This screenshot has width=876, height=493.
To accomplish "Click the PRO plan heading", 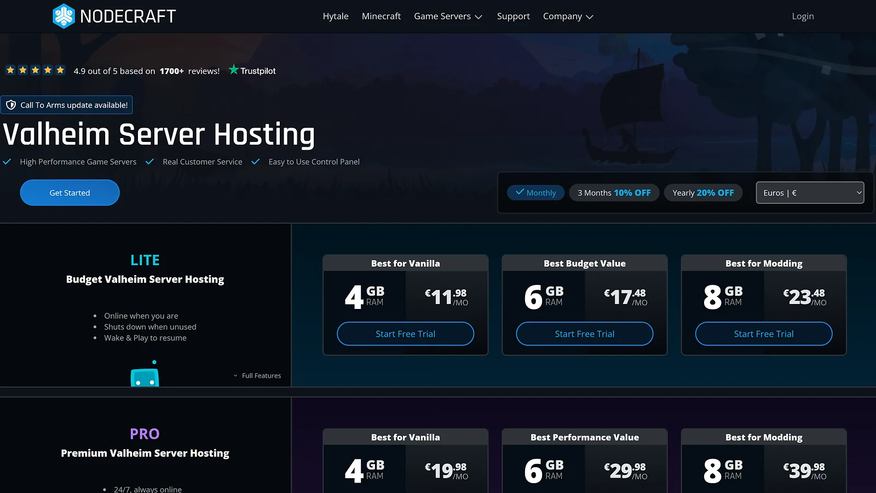I will (x=145, y=434).
